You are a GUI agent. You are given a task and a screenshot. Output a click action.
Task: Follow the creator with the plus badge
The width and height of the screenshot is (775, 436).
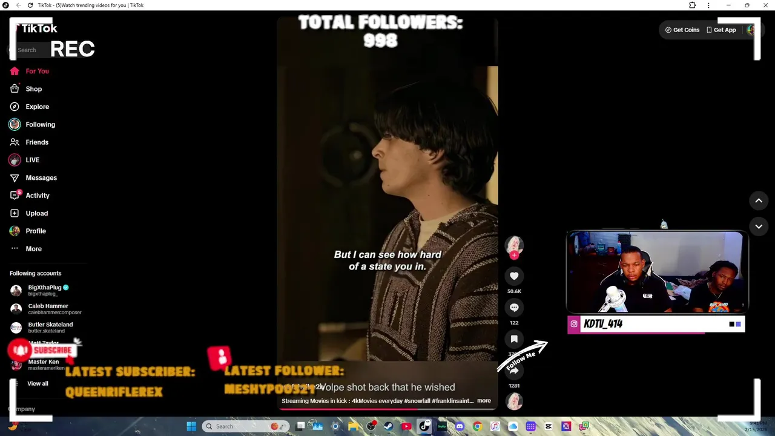(x=514, y=256)
